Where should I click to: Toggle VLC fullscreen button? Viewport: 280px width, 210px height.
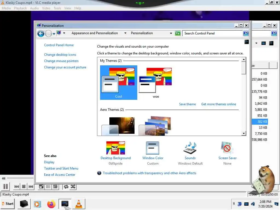coord(41,186)
